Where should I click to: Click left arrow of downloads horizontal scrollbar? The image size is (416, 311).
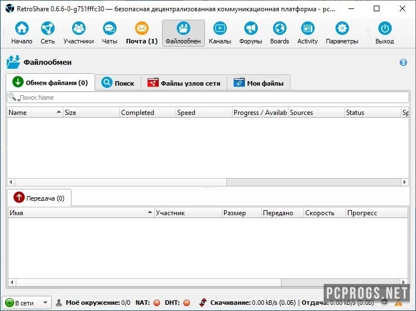click(x=11, y=182)
